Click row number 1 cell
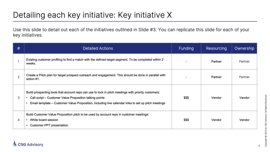Image resolution: width=270 pixels, height=152 pixels. (x=19, y=61)
